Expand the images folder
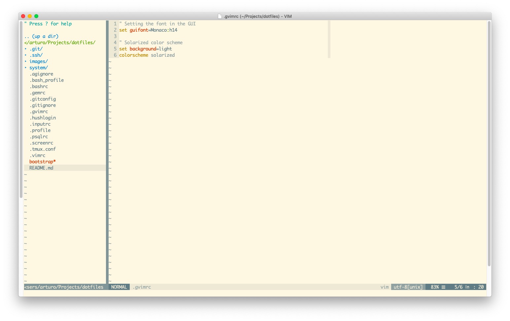 point(38,61)
